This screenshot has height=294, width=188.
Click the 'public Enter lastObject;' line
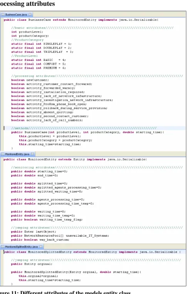coord(34,232)
